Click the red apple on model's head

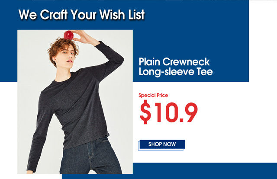(68, 35)
